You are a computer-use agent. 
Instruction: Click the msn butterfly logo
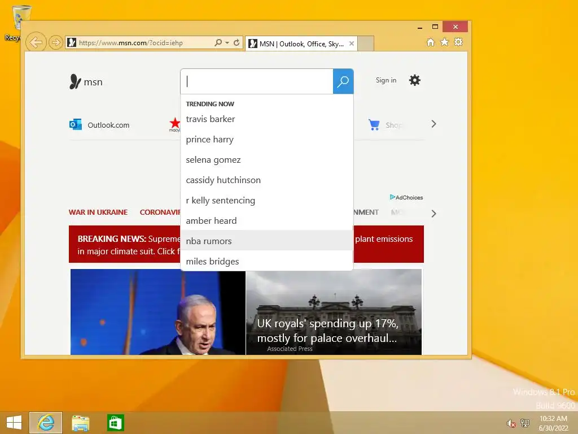pyautogui.click(x=86, y=81)
